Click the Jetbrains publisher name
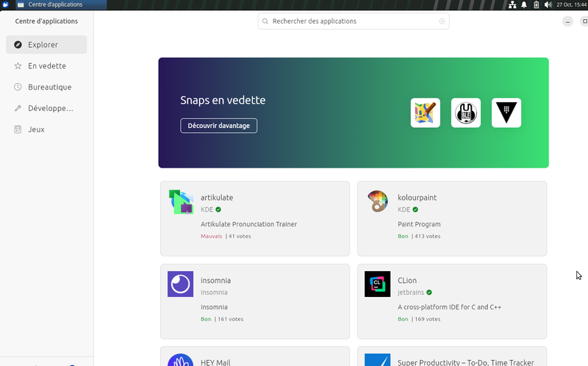 click(411, 293)
